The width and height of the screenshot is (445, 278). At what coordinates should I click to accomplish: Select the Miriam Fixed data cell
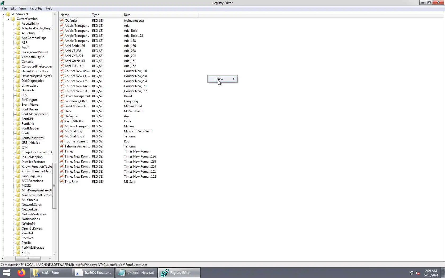point(133,106)
